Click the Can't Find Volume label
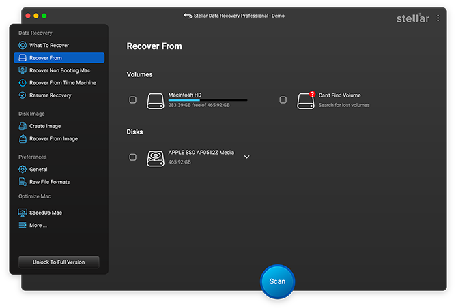Viewport: 456px width, 308px height. 339,95
